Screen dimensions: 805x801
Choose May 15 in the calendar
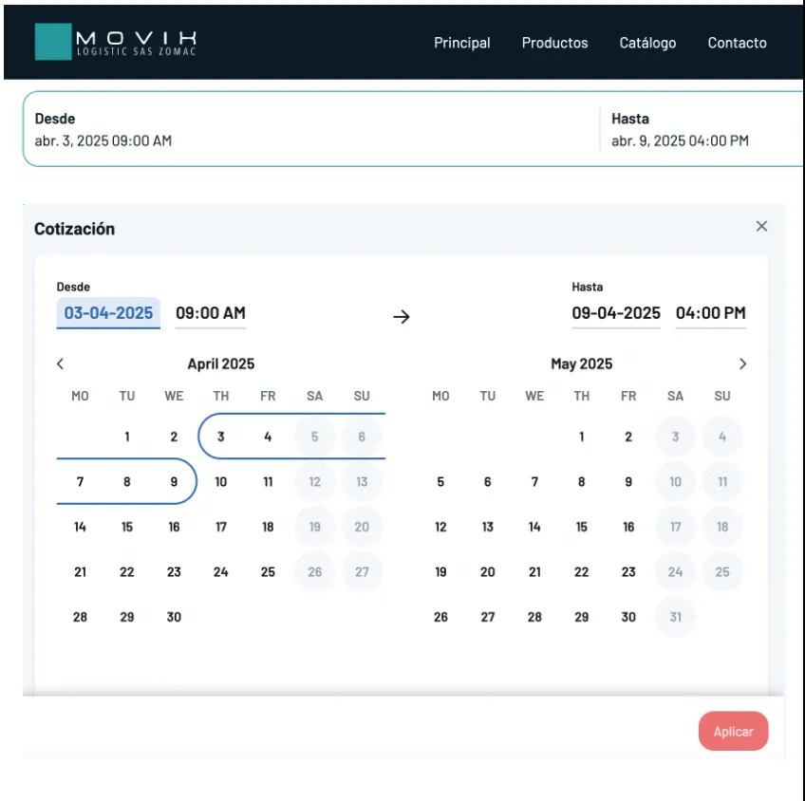(x=582, y=527)
